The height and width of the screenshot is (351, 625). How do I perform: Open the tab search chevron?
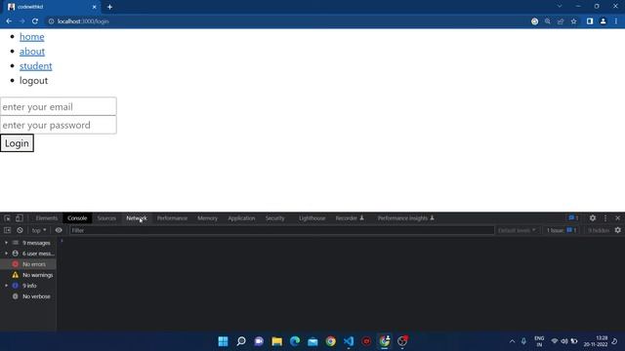pos(560,7)
